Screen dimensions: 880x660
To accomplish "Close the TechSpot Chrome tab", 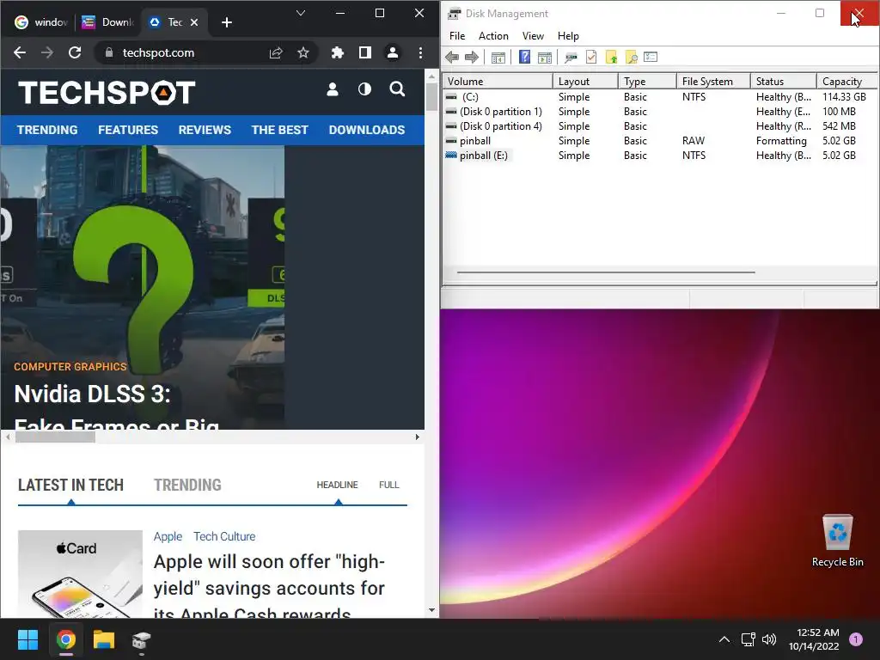I will [194, 22].
